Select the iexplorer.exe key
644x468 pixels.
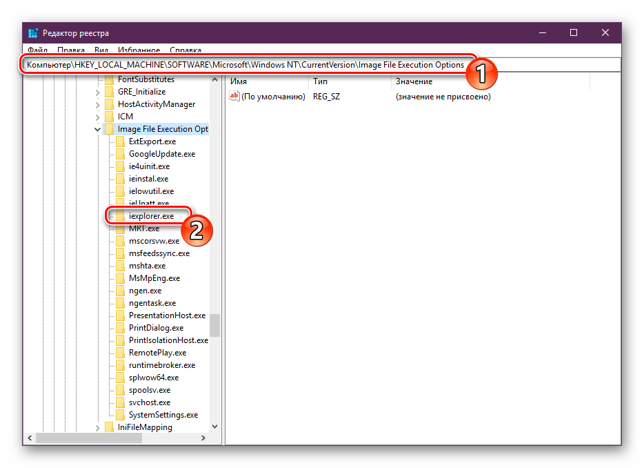tap(151, 216)
